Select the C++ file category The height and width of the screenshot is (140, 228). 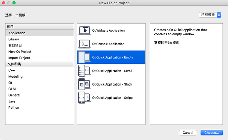click(40, 70)
